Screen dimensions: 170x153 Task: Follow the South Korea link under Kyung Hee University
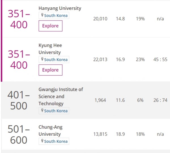(x=56, y=60)
